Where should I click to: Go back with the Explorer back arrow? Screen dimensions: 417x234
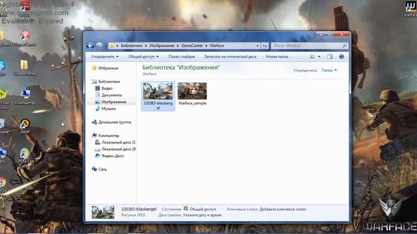click(91, 45)
